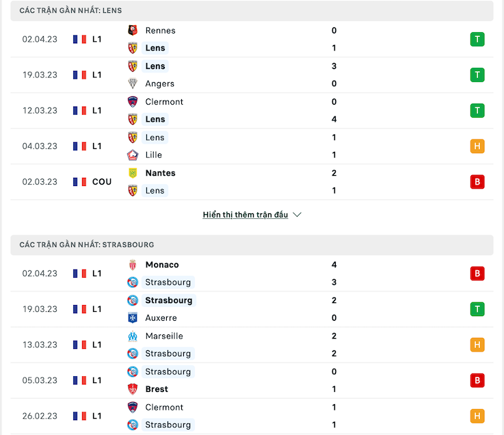Open Strasbourg vs Auxerre match row
This screenshot has height=435, width=504.
[252, 309]
